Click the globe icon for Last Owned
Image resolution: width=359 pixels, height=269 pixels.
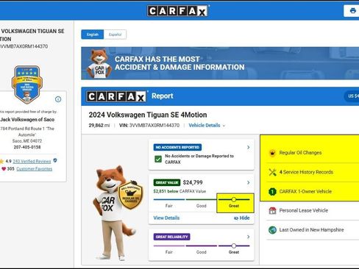click(272, 230)
